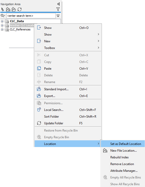Screen dimensions: 145x187
Task: Click the arrow beside the New entry
Action: [x=98, y=41]
